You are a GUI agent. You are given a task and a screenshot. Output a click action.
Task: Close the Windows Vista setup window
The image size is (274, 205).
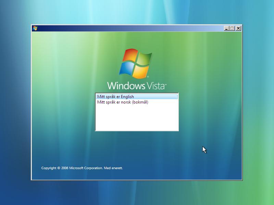pos(238,28)
